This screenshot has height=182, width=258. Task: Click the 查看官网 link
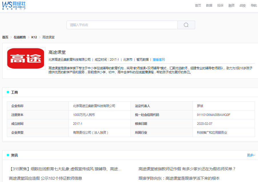159,60
